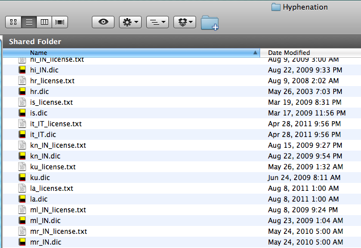This screenshot has width=361, height=248.
Task: Select the kn_IN_license.txt document icon
Action: 22,145
